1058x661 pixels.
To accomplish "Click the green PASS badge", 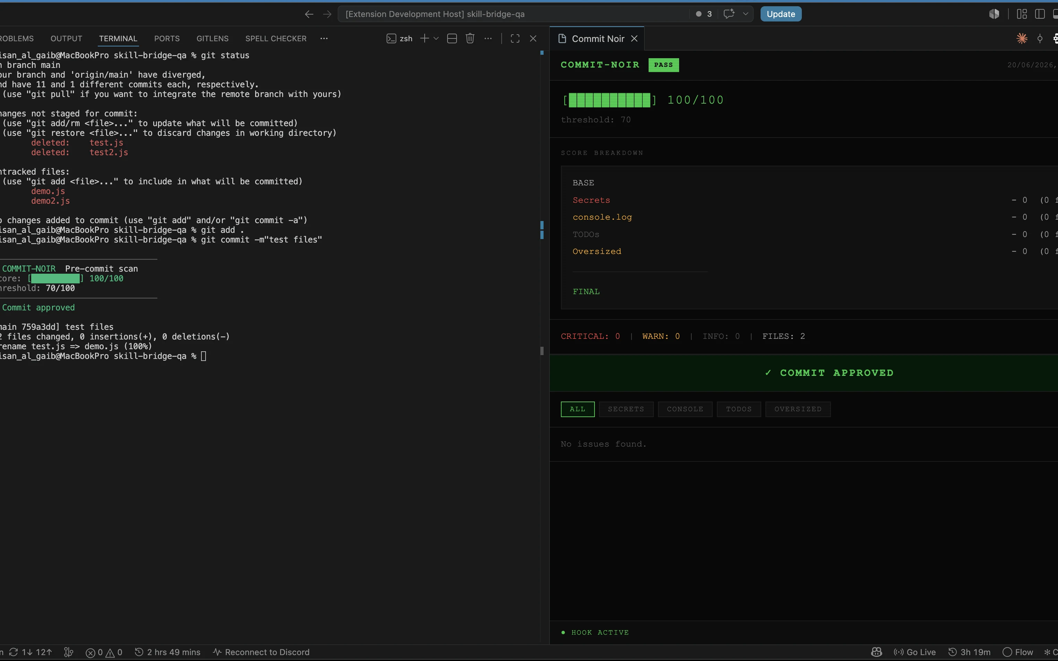I will 664,65.
